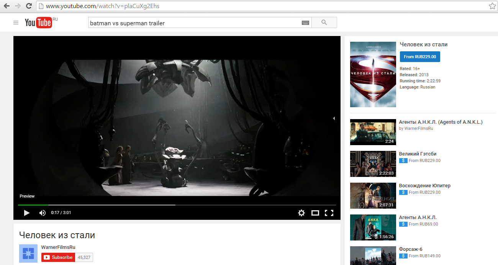Click the 0:17 / 3:01 time display

pos(61,213)
